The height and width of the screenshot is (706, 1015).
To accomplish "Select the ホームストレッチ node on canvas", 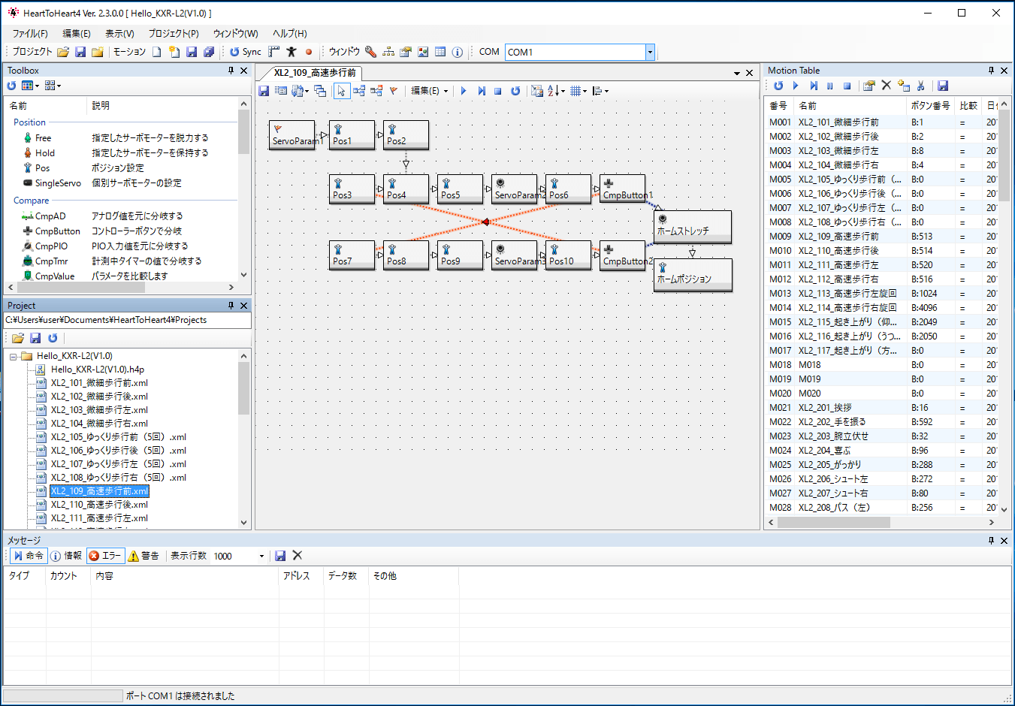I will [693, 227].
